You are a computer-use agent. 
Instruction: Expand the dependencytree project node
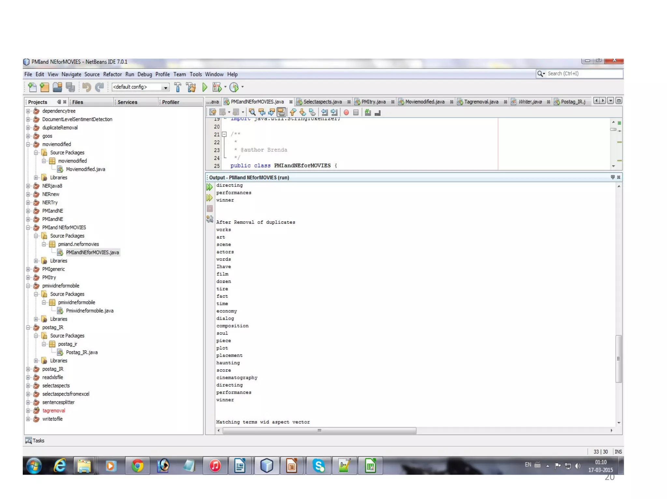point(28,111)
